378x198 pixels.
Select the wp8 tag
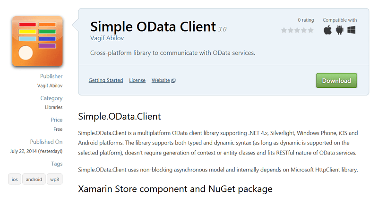tap(55, 179)
